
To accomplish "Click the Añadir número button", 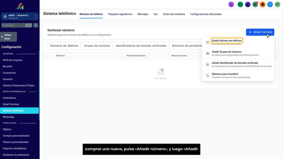I will pos(260,32).
